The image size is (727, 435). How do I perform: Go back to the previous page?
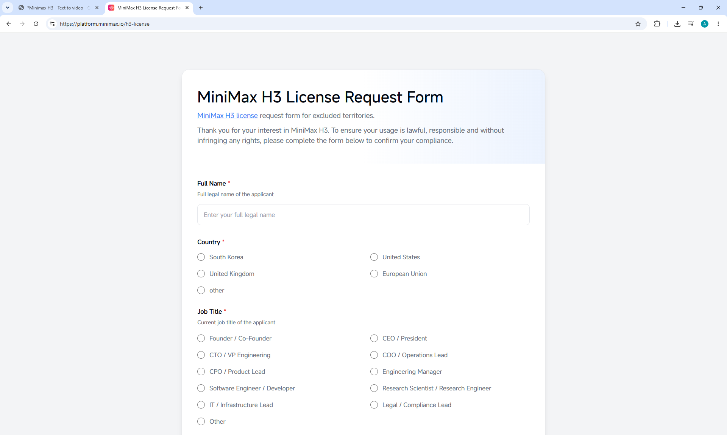[x=9, y=24]
